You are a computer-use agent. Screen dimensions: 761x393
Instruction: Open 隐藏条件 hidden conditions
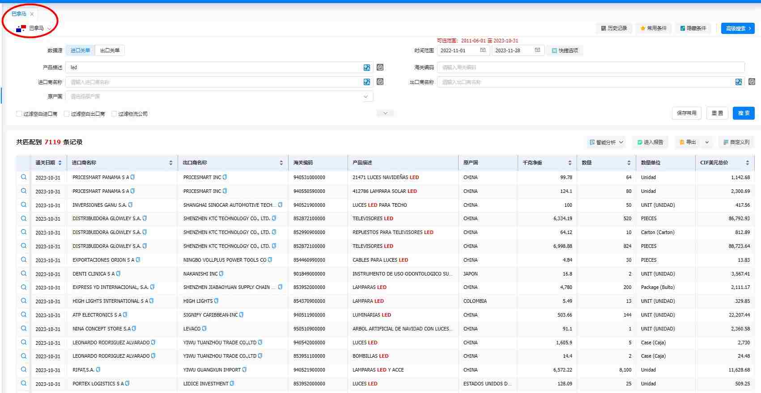pos(693,28)
